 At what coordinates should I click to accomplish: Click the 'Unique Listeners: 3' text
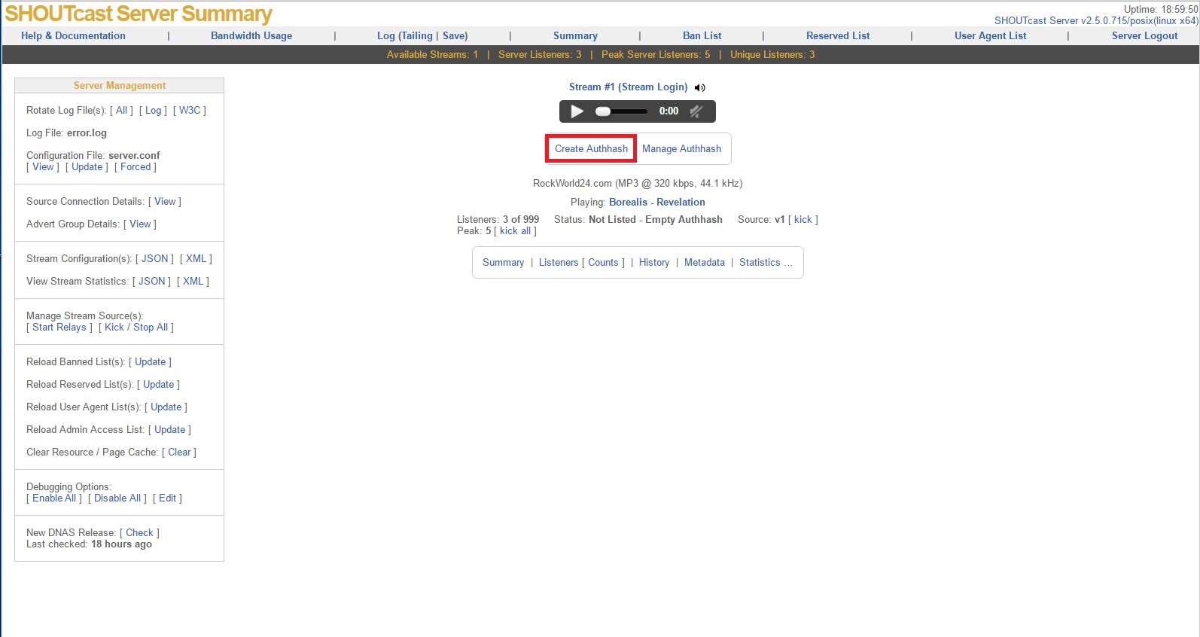[772, 54]
